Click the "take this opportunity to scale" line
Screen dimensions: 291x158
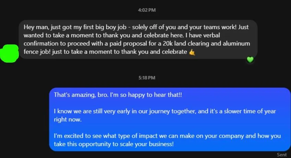114,144
